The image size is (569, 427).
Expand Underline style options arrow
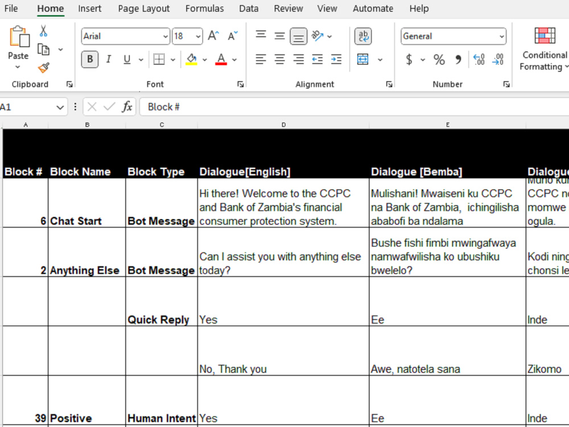(x=141, y=60)
